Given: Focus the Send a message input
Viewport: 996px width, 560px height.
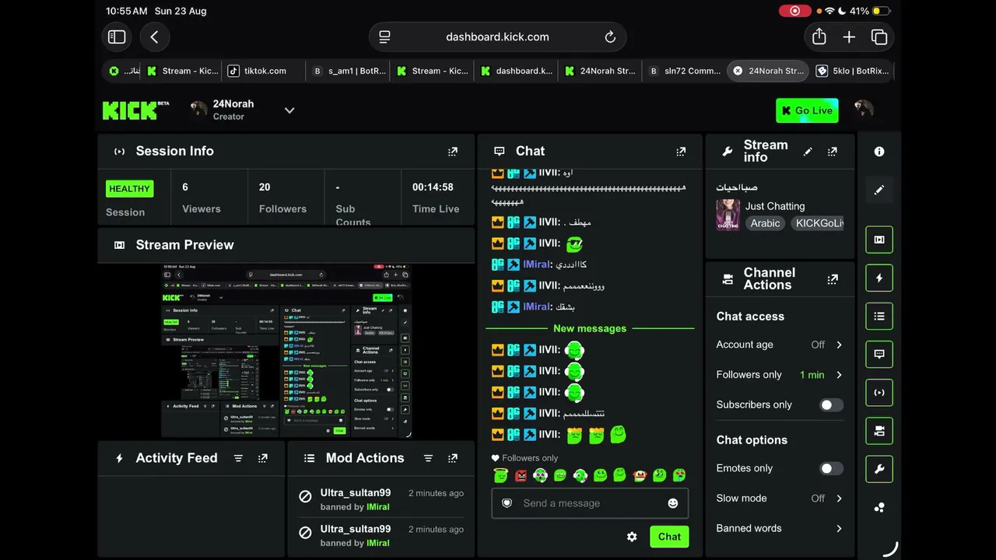Looking at the screenshot, I should (589, 503).
